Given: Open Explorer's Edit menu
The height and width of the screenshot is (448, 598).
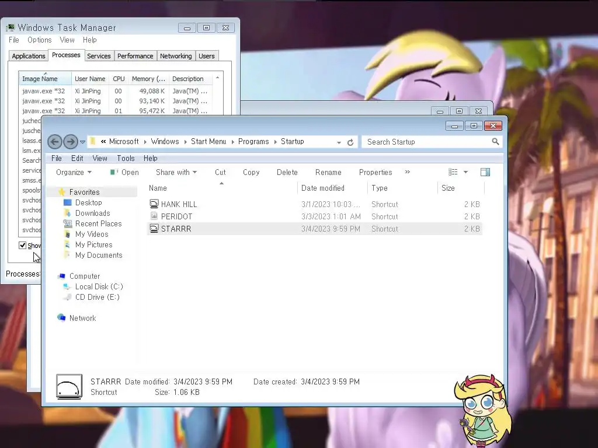Looking at the screenshot, I should click(x=77, y=158).
